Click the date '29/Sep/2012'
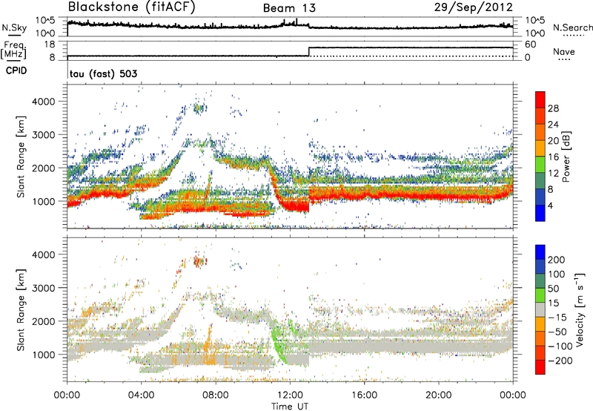 pyautogui.click(x=473, y=7)
